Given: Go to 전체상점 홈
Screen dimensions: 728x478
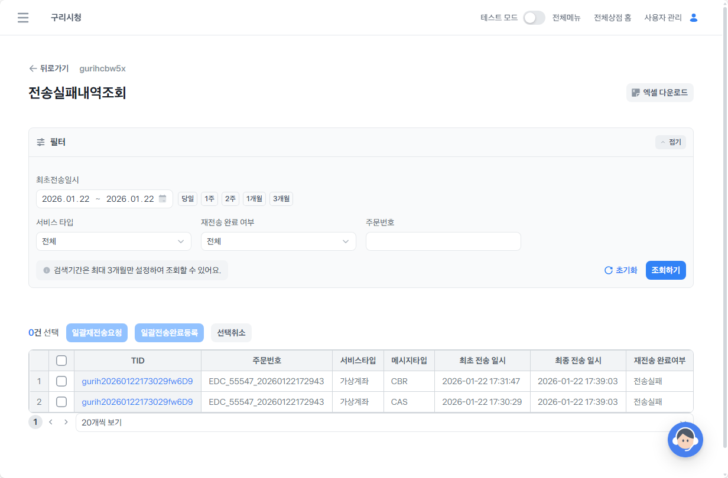Looking at the screenshot, I should point(612,18).
